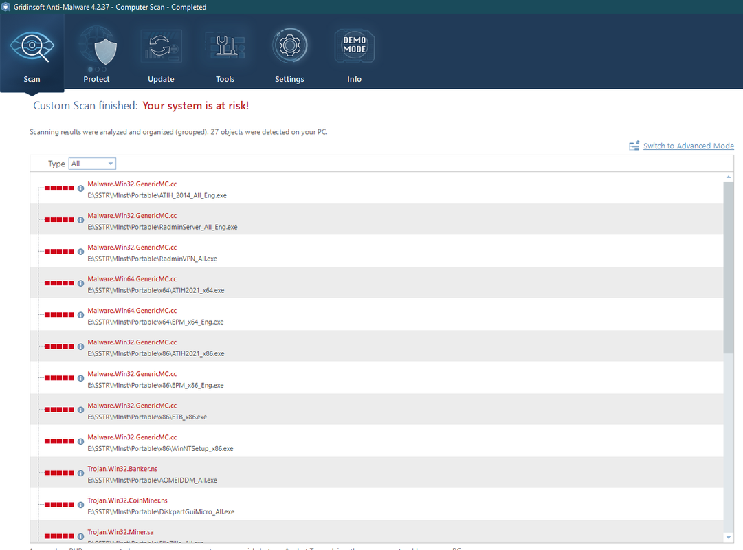743x550 pixels.
Task: Show info for Trojan.Win32.Miner.sa detection
Action: pyautogui.click(x=80, y=536)
